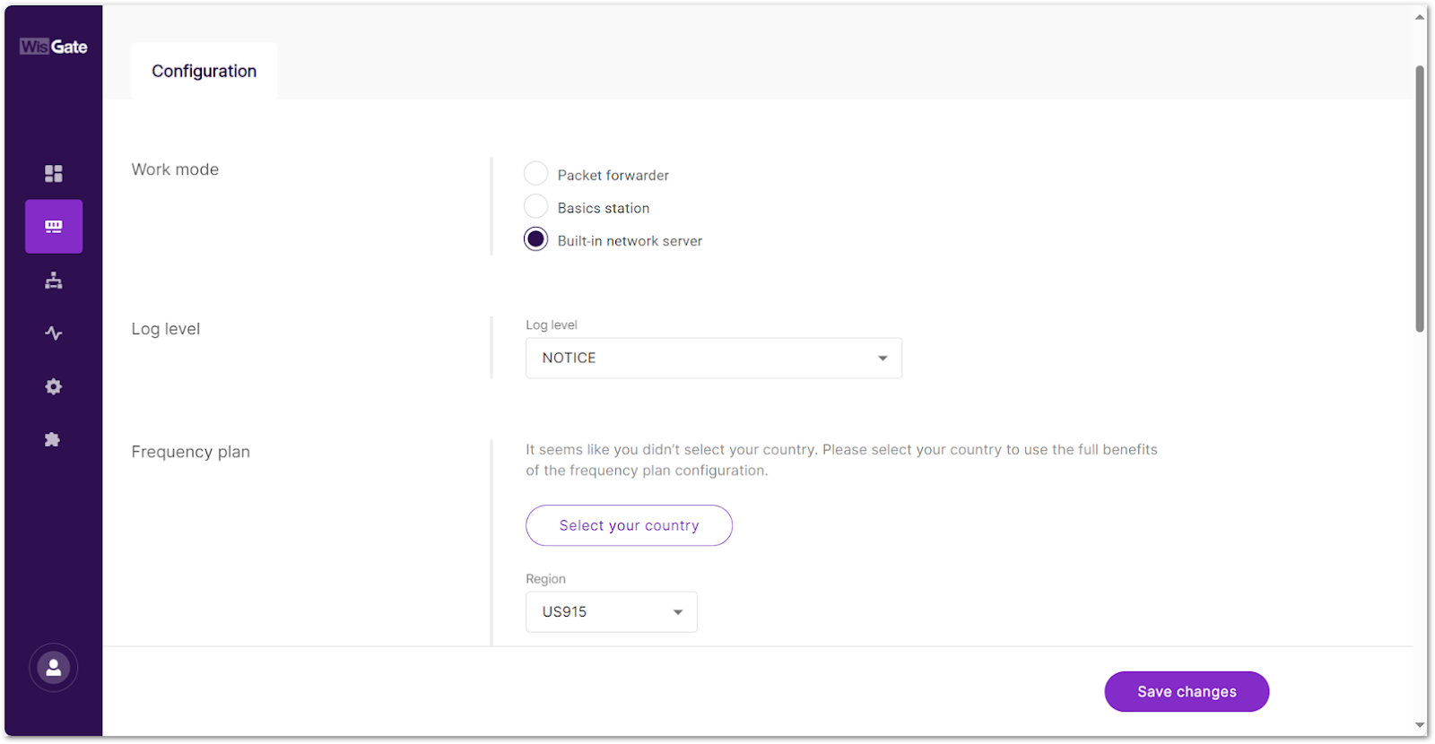This screenshot has height=744, width=1435.
Task: Open the dashboard grid icon in sidebar
Action: pyautogui.click(x=54, y=173)
